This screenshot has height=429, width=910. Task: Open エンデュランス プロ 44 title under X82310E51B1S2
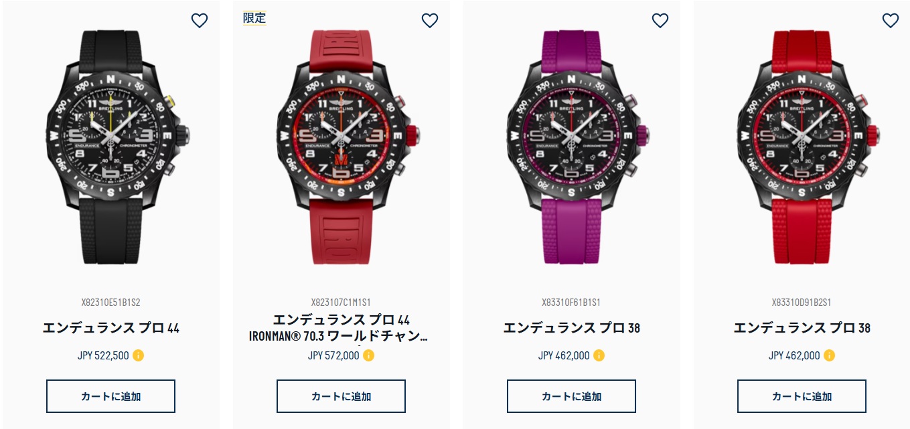[111, 328]
